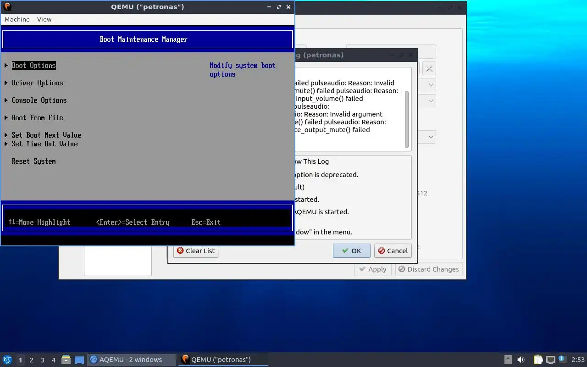This screenshot has width=587, height=367.
Task: Activate the QEMU ("petronas") taskbar entry
Action: 223,360
